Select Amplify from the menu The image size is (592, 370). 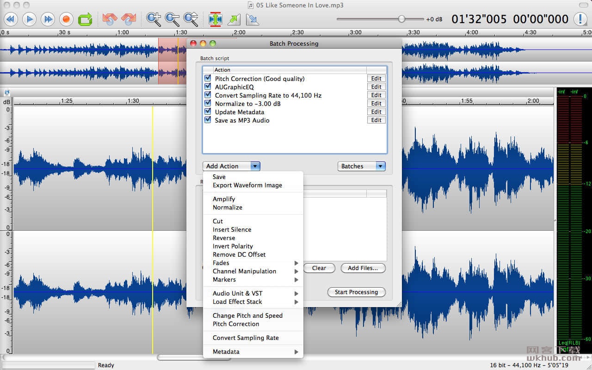click(x=253, y=199)
